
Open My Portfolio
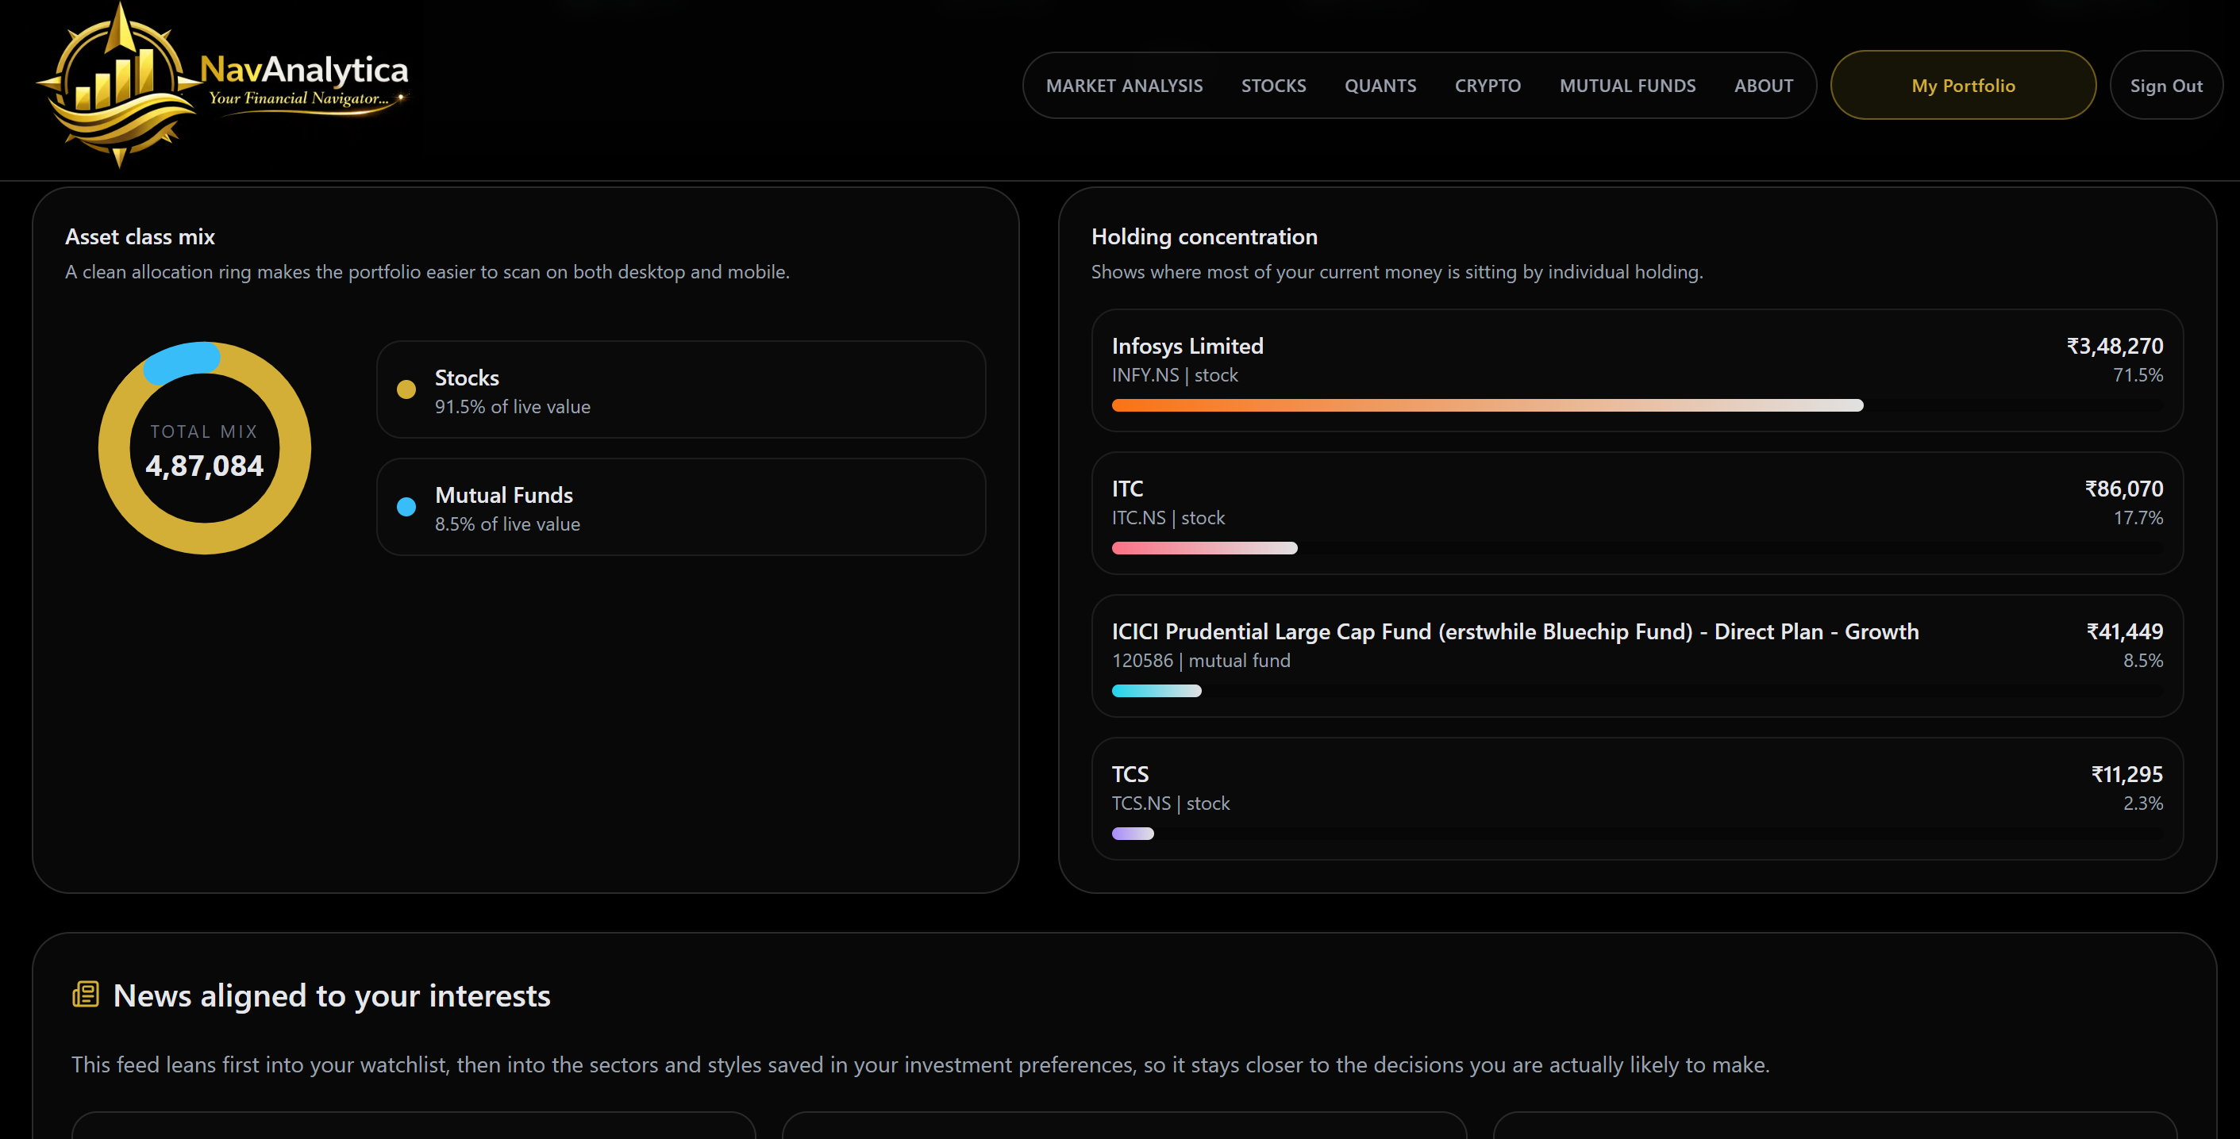coord(1963,85)
